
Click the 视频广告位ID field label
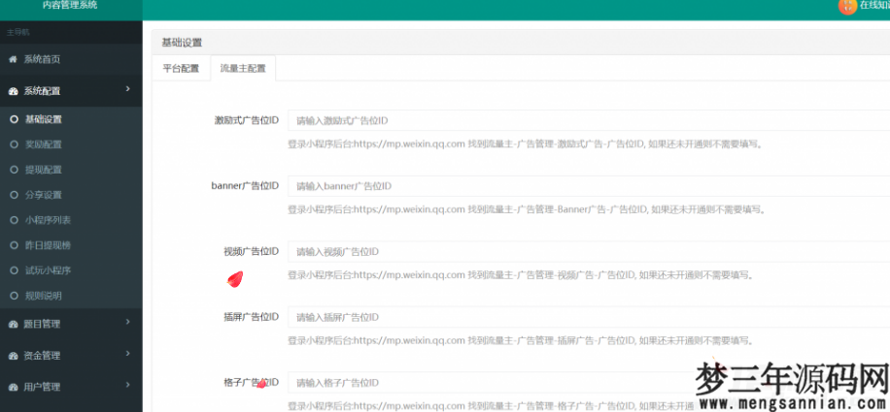(252, 252)
